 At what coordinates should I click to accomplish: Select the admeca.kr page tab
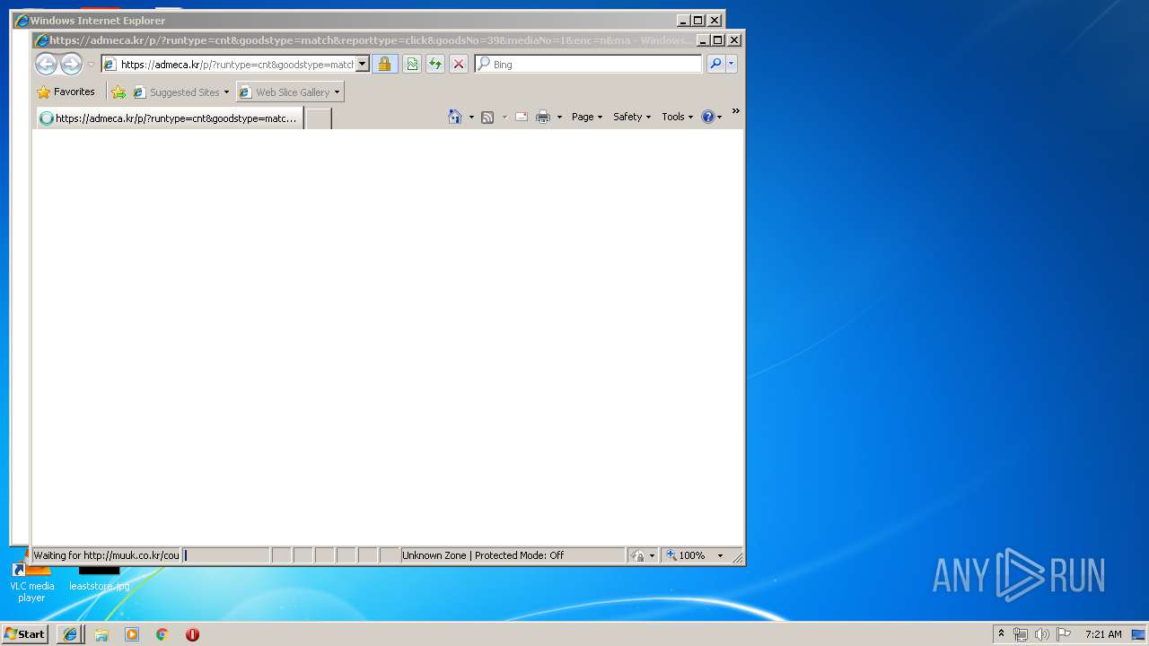tap(170, 118)
